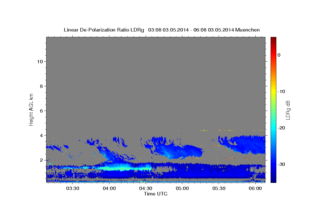Click the 04:00 time tick label
This screenshot has width=328, height=219.
coord(109,188)
